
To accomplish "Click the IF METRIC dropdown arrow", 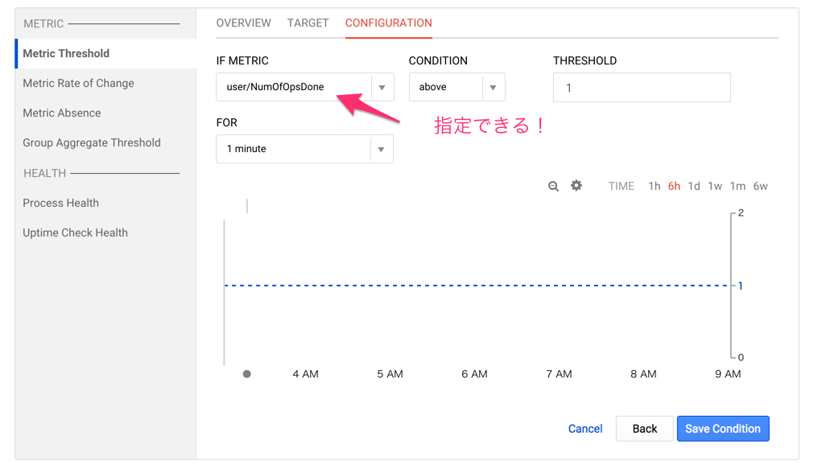I will (x=382, y=87).
